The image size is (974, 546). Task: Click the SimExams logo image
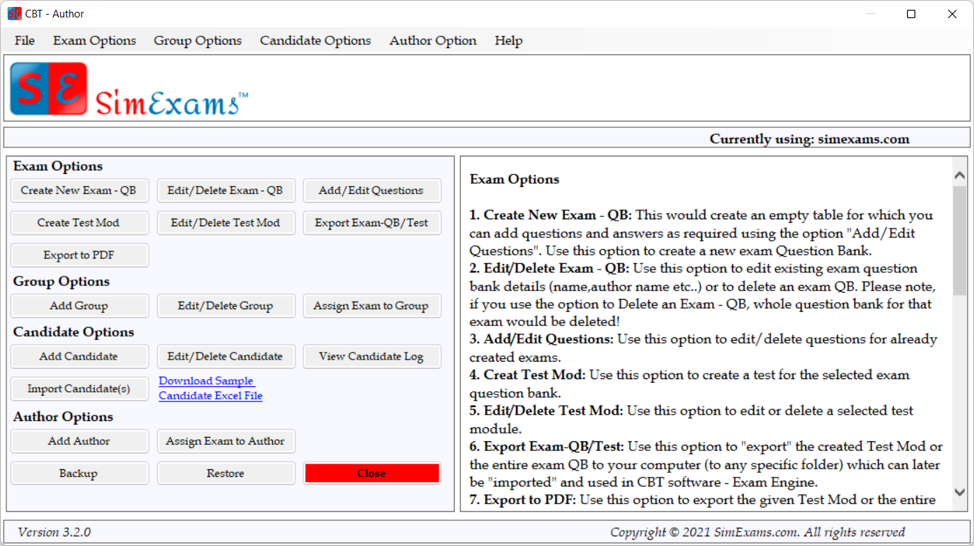point(130,89)
